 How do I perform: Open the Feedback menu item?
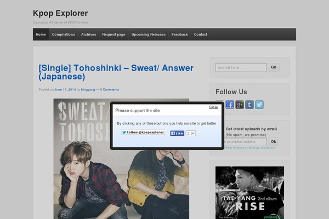coord(179,34)
